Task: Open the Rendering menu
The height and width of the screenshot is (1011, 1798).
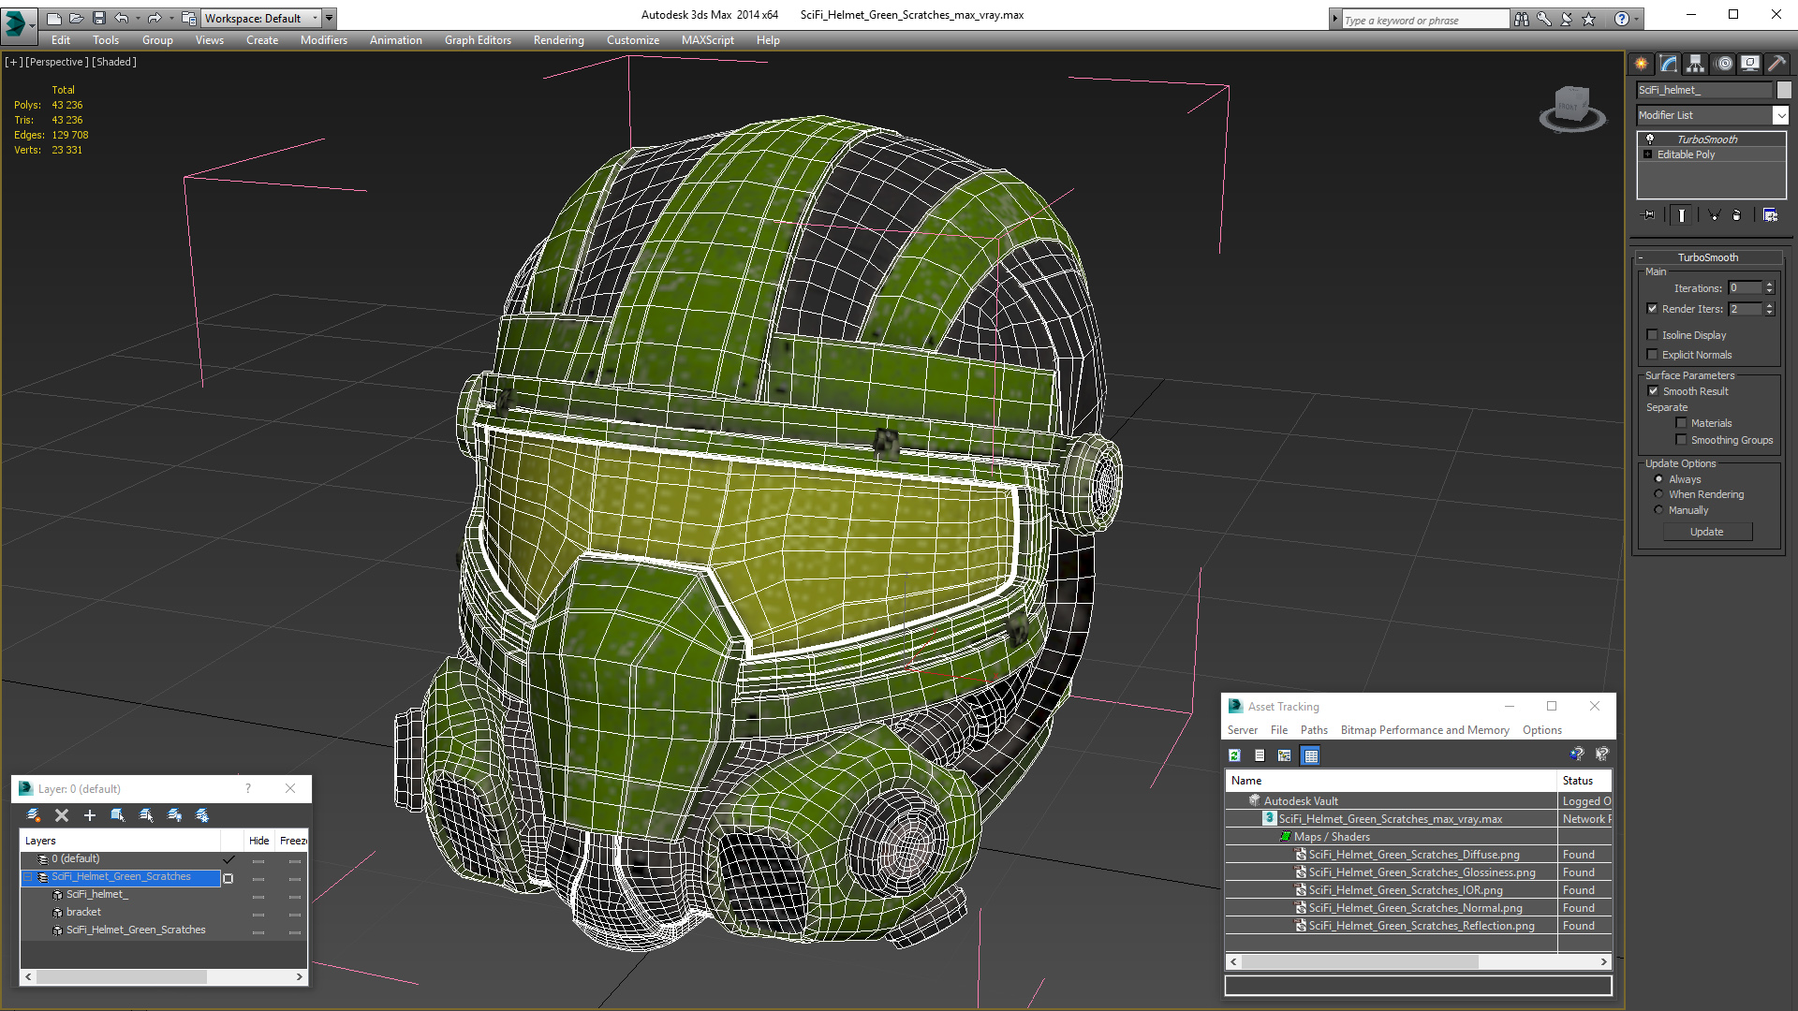Action: tap(558, 40)
